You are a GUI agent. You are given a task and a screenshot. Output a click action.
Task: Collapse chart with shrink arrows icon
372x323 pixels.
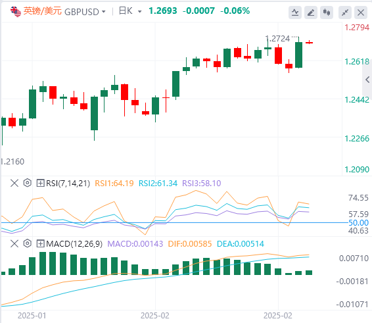point(345,12)
